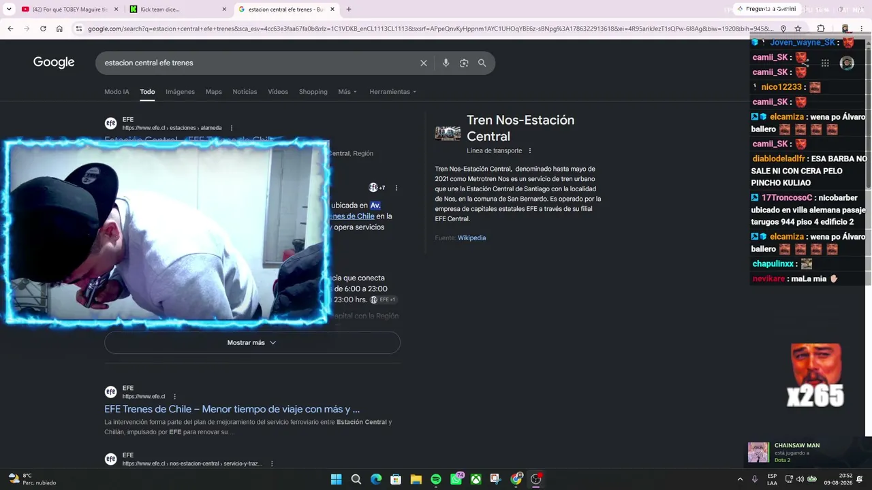Launch Microsoft Edge from the taskbar
The image size is (872, 490).
(376, 479)
